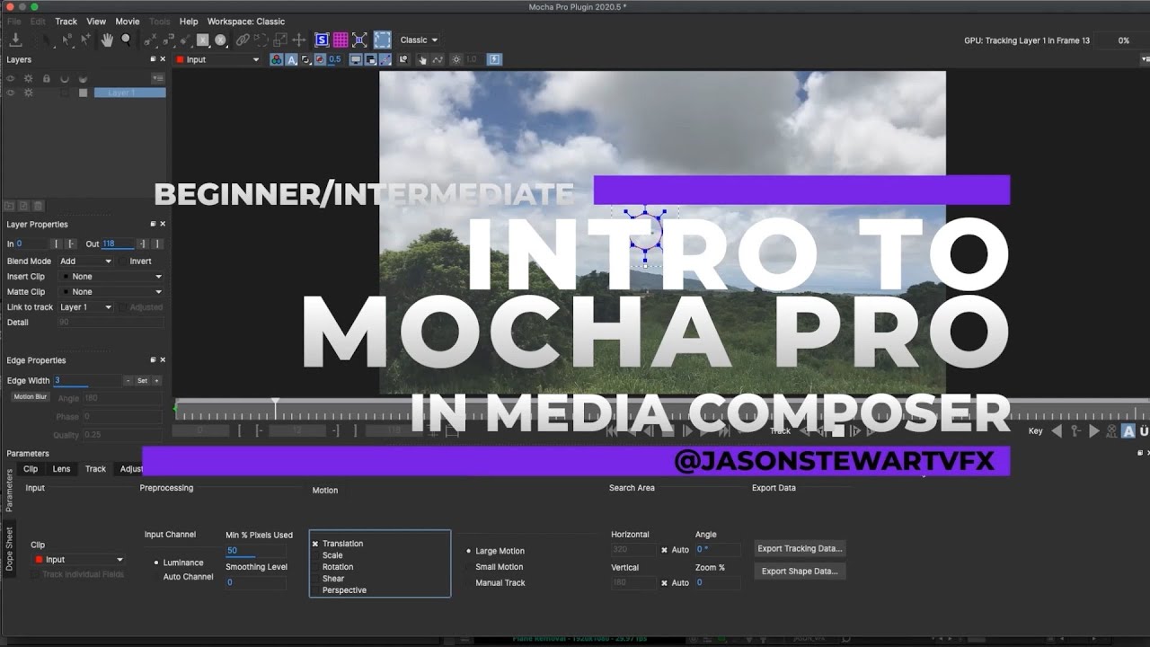
Task: Click Export Shape Data button
Action: pyautogui.click(x=800, y=572)
